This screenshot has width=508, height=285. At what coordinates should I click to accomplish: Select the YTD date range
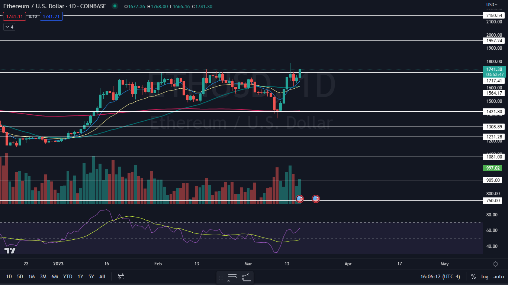68,276
